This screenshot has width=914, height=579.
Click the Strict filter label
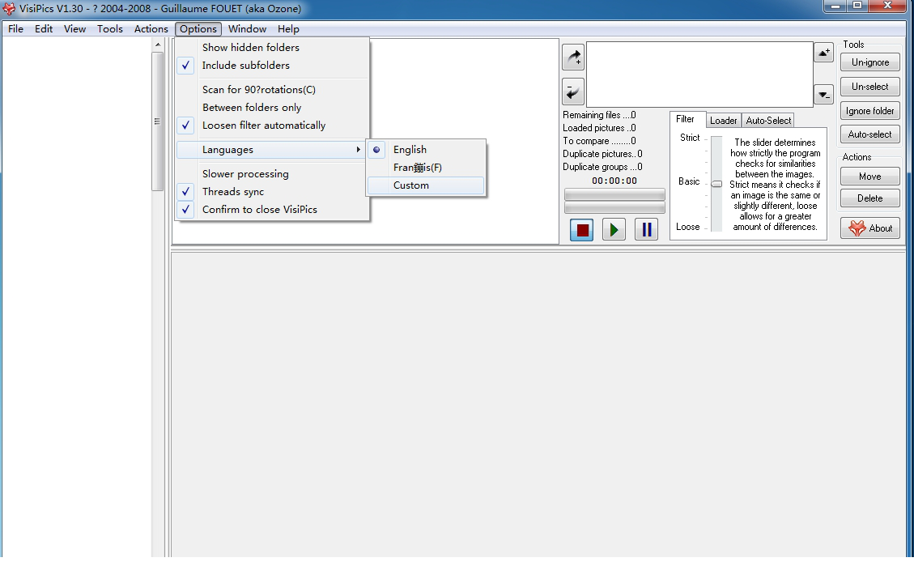(690, 138)
